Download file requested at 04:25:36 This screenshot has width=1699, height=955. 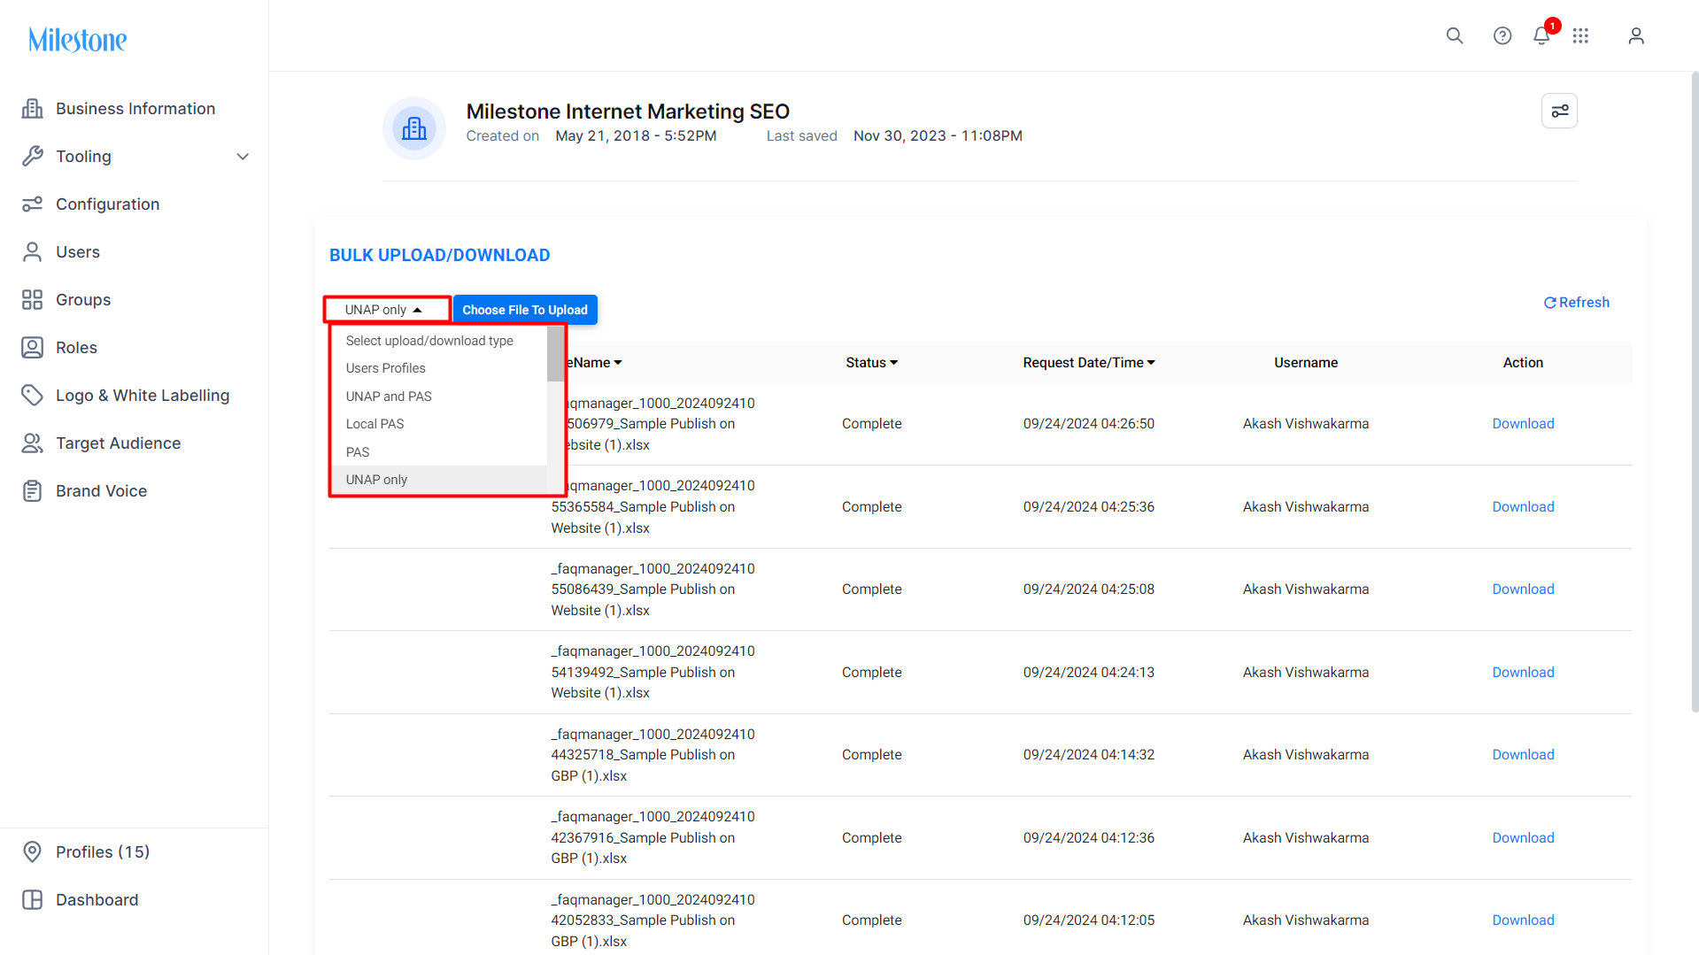click(1523, 507)
